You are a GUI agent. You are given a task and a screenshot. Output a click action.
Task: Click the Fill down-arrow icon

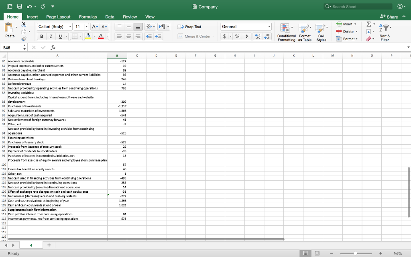coord(368,31)
